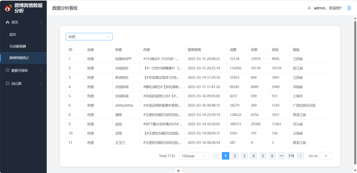Go to previous page arrow
This screenshot has width=357, height=173.
216,156
